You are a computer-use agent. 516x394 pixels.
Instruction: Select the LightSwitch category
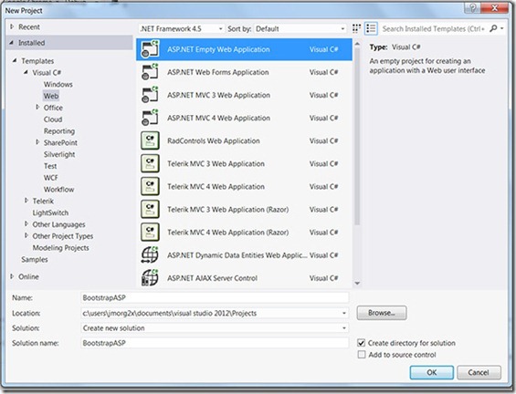pos(50,213)
